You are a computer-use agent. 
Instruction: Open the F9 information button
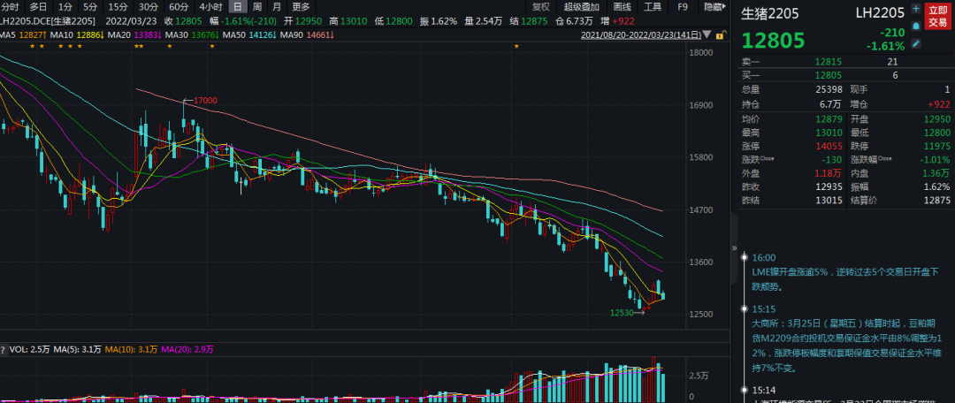point(683,7)
